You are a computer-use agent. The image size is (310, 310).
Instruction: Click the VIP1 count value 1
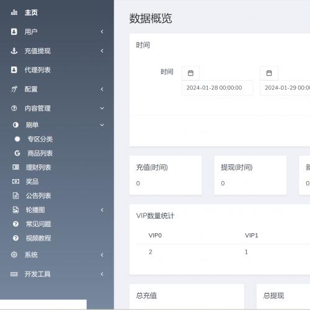click(x=246, y=252)
